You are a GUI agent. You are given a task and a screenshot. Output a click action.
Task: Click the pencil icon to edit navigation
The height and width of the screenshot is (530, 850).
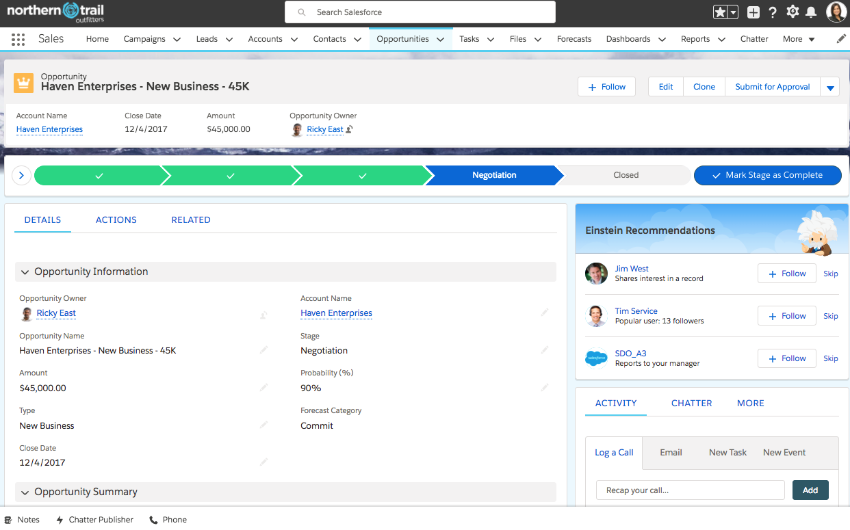(841, 39)
